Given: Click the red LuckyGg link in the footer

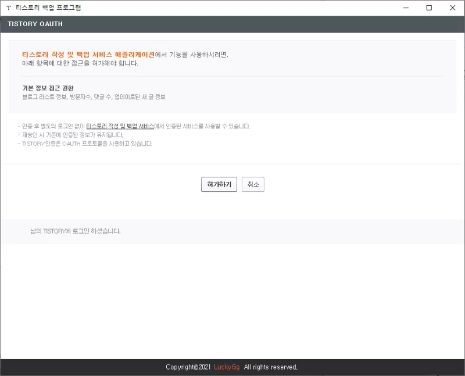Looking at the screenshot, I should tap(227, 367).
